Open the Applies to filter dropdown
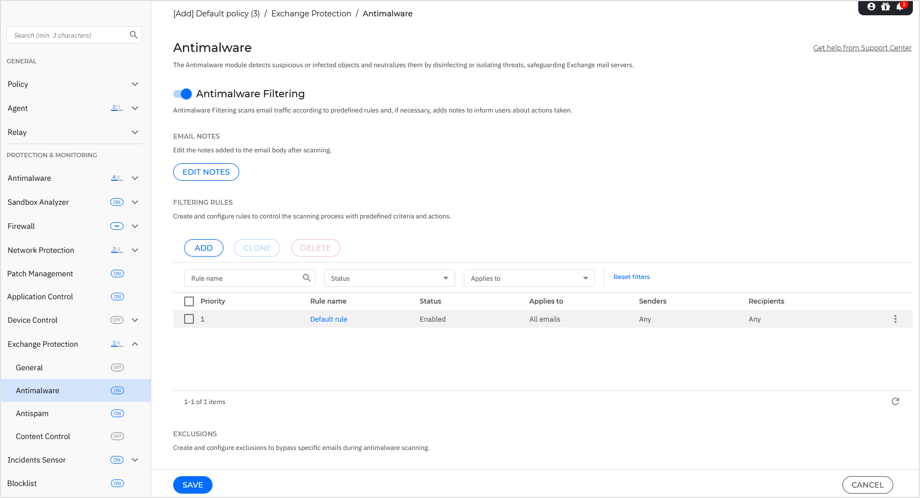This screenshot has width=920, height=498. [x=529, y=277]
